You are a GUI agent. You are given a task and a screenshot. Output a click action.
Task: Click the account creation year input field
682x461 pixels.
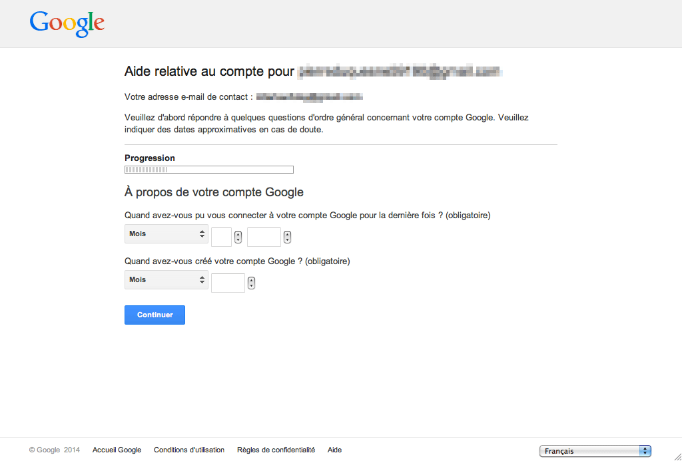click(228, 283)
